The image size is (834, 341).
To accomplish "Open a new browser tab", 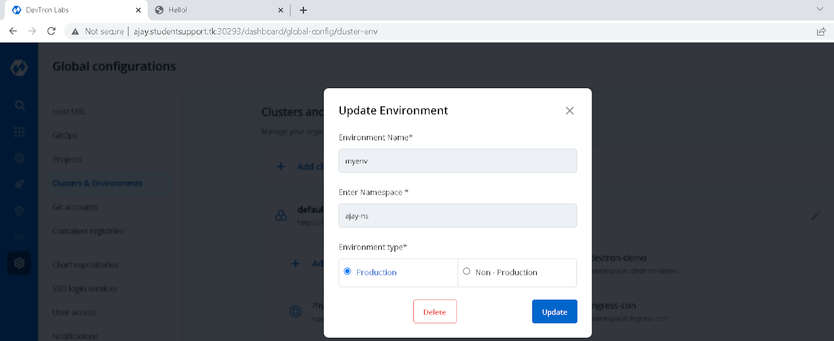I will coord(303,10).
